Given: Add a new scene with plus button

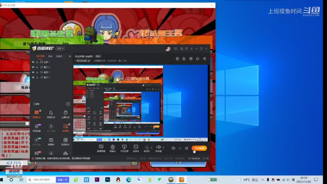Looking at the screenshot, I should click(69, 56).
